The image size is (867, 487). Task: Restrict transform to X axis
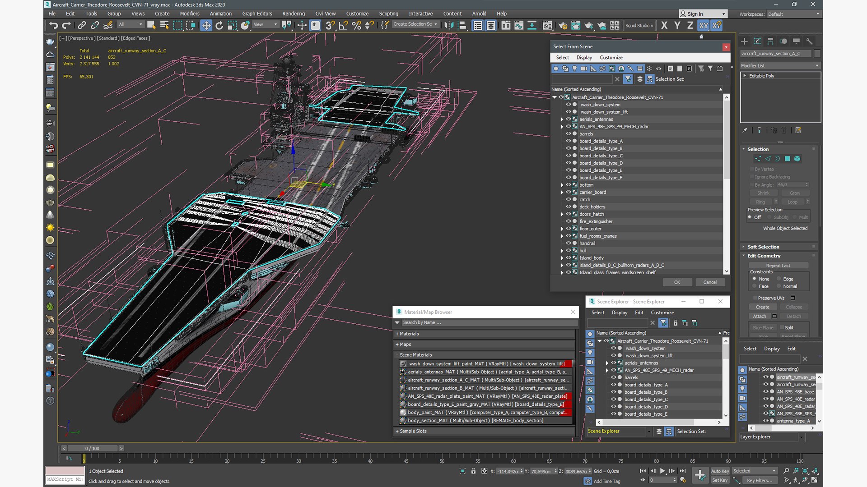(664, 25)
